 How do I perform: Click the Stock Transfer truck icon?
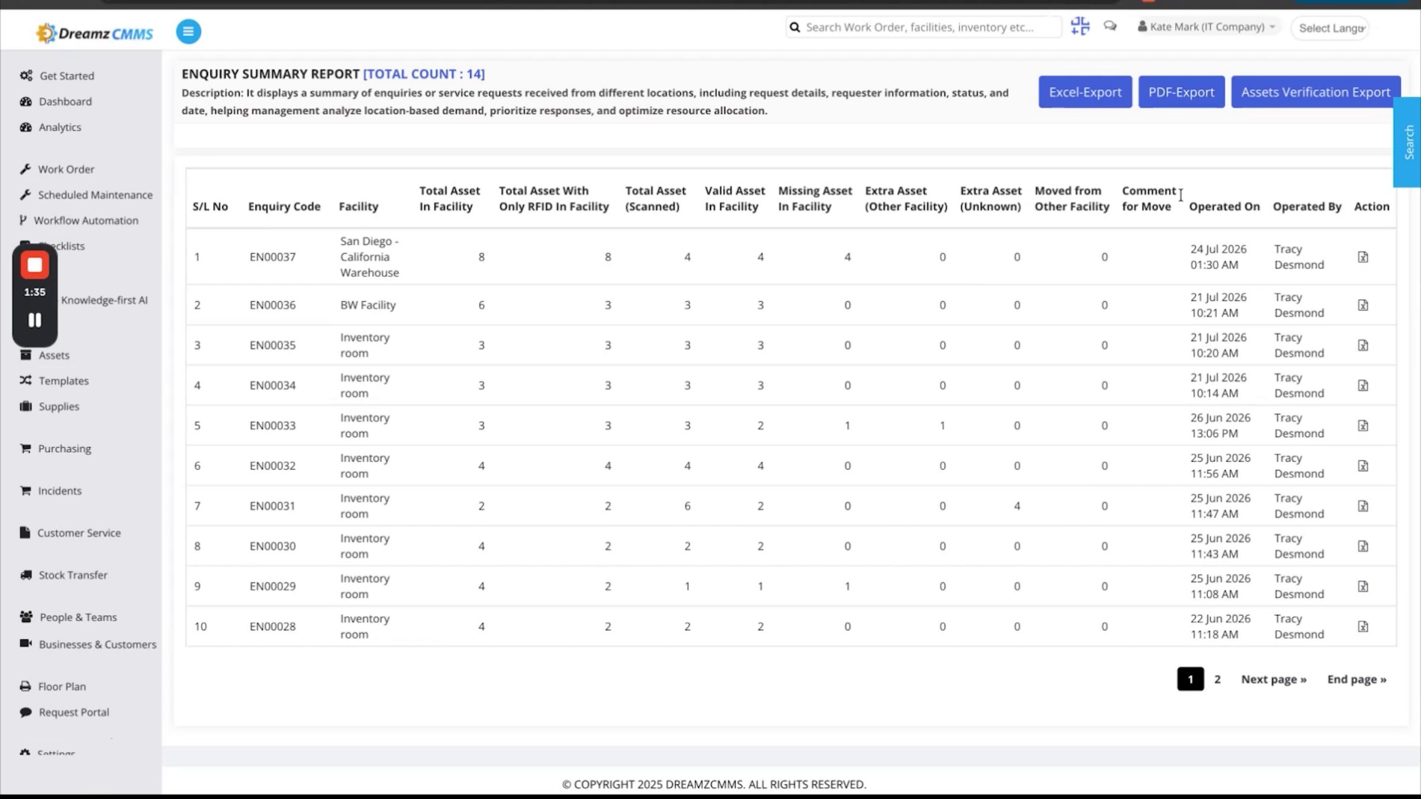pos(25,575)
